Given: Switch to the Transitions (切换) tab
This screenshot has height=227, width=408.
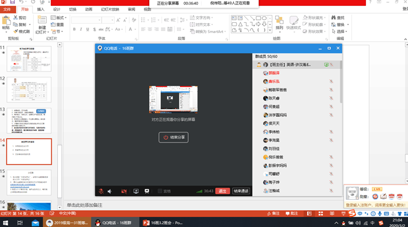Looking at the screenshot, I should [x=73, y=9].
